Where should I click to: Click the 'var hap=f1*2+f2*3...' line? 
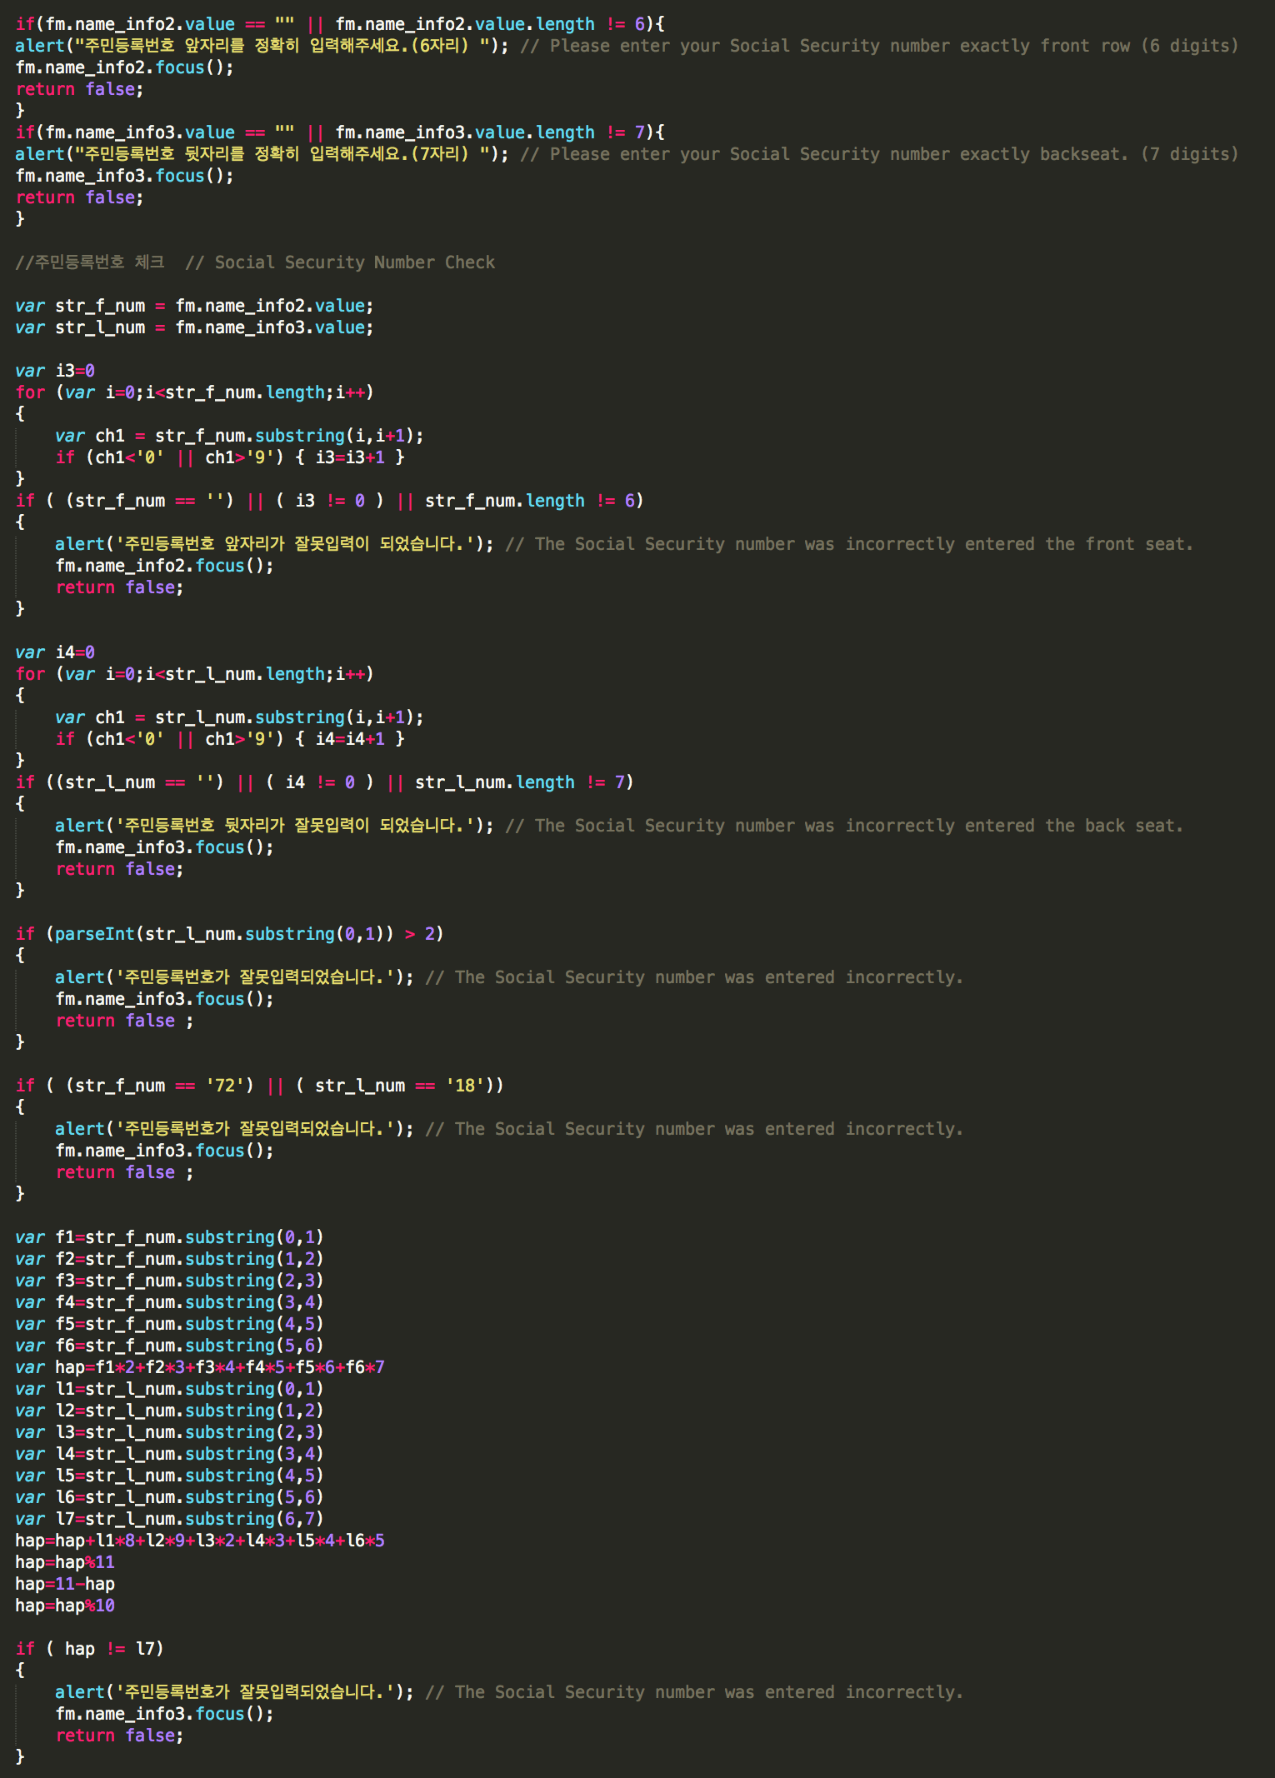click(200, 1367)
